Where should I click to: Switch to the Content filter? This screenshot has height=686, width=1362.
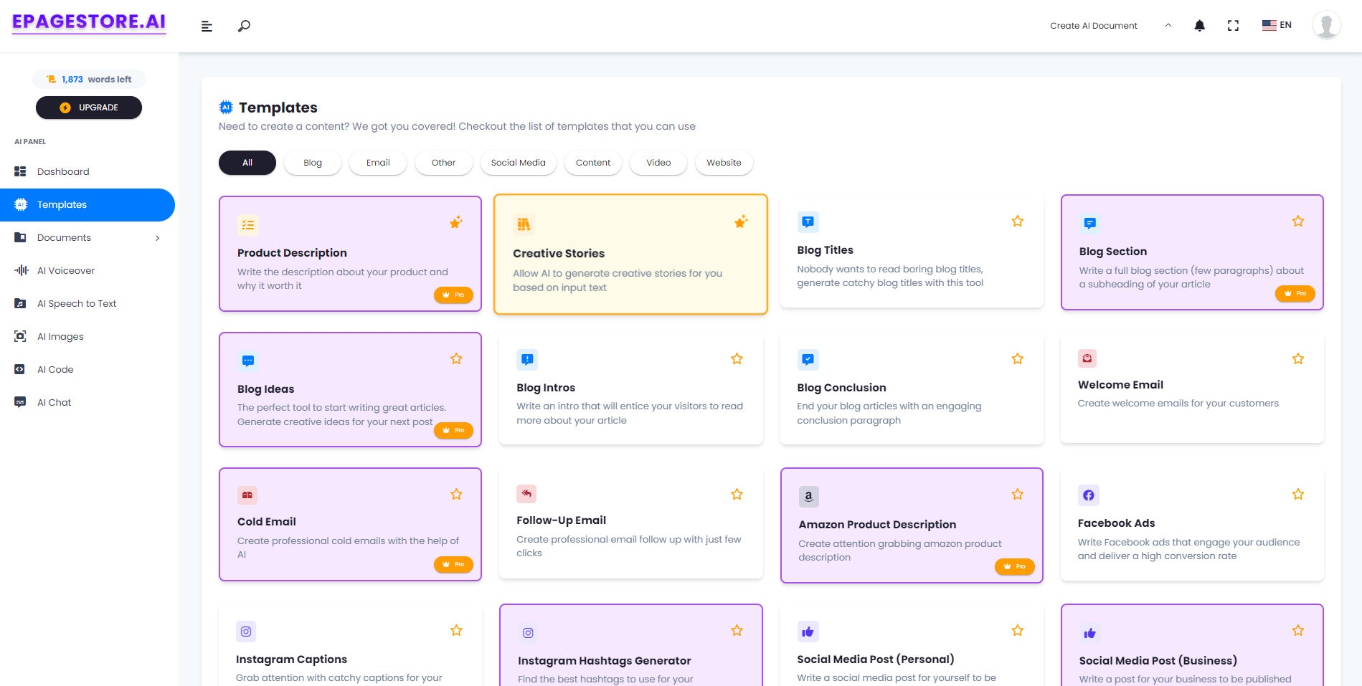tap(593, 163)
